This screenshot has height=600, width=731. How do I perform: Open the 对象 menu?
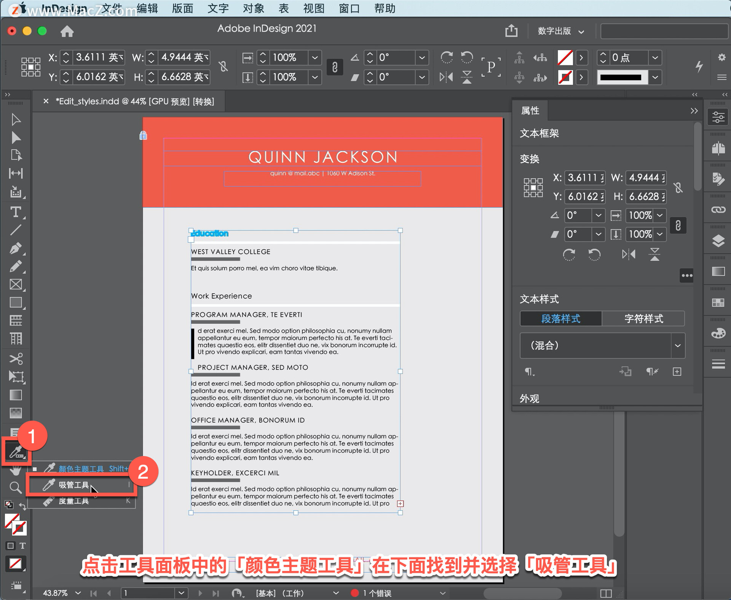pos(253,8)
